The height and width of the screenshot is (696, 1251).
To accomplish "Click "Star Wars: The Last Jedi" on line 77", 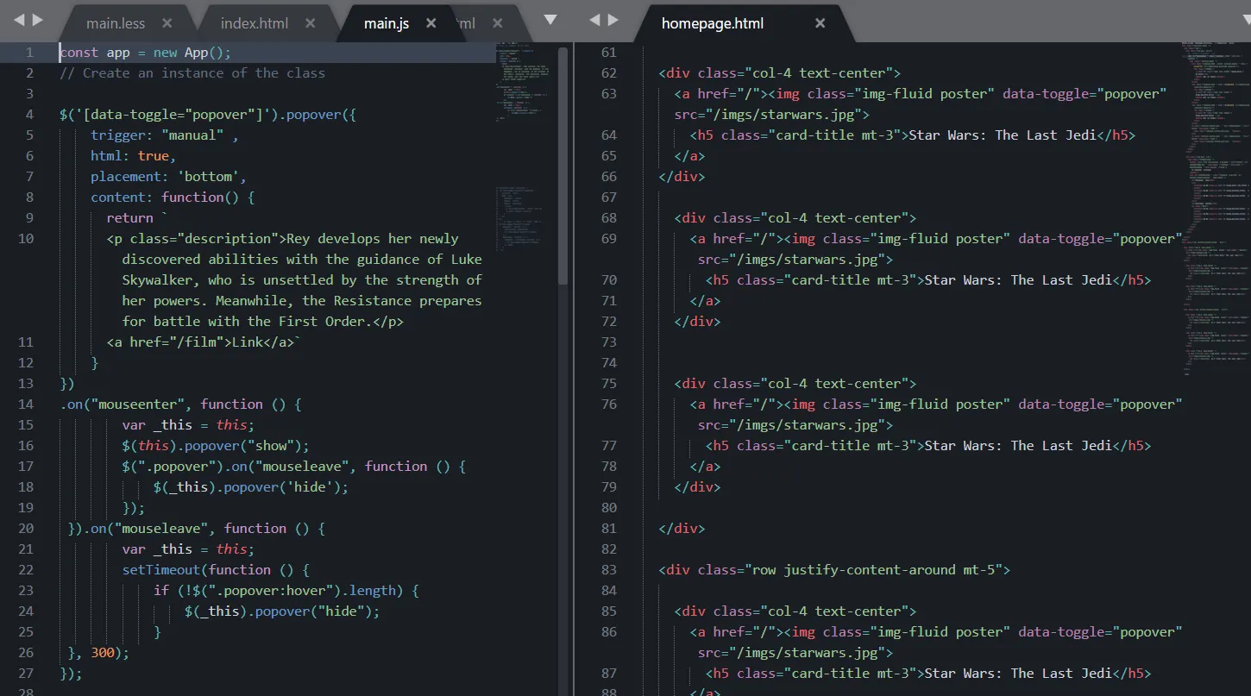I will pyautogui.click(x=1018, y=446).
